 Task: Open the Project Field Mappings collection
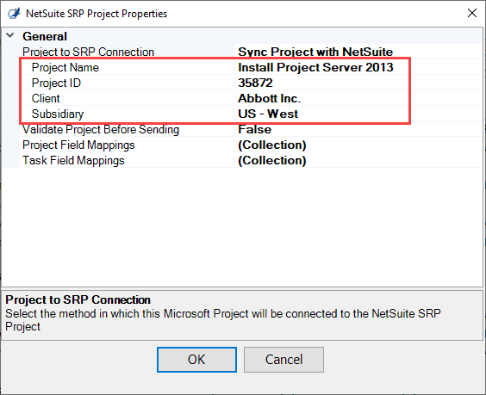271,145
